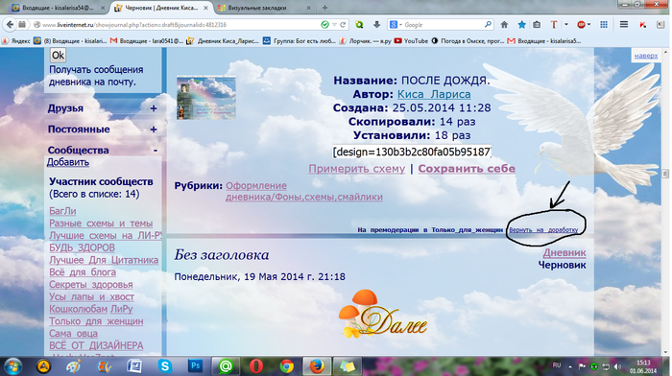Open Photoshop from the taskbar
The width and height of the screenshot is (672, 376).
click(x=196, y=366)
